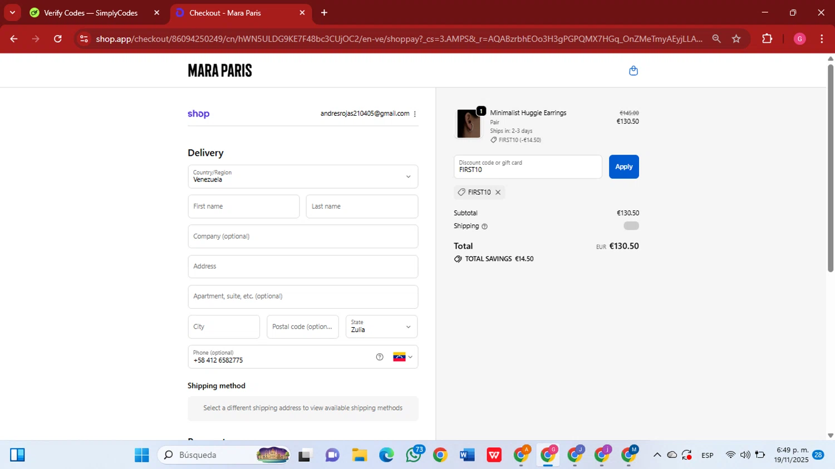Click the Last name field

pos(362,206)
